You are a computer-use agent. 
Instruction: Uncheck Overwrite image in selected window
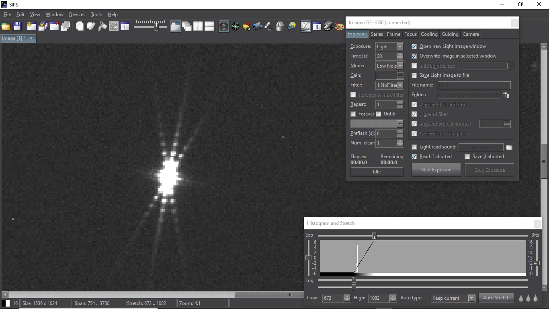coord(414,56)
